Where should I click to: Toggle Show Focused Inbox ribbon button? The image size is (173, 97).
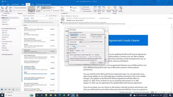click(31, 9)
